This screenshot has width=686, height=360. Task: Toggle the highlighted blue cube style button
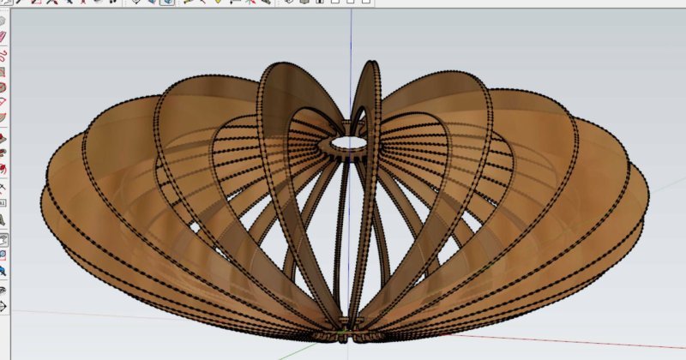(167, 3)
